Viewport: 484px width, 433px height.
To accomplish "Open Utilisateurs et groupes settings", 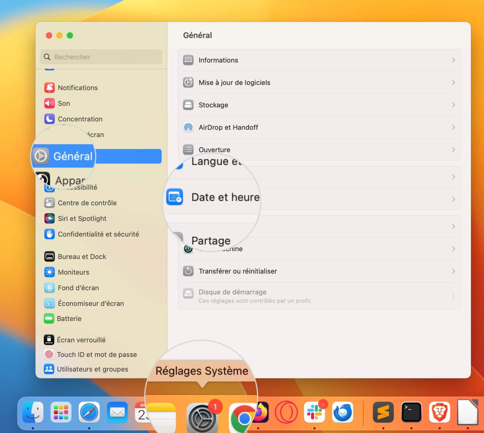I will [86, 369].
